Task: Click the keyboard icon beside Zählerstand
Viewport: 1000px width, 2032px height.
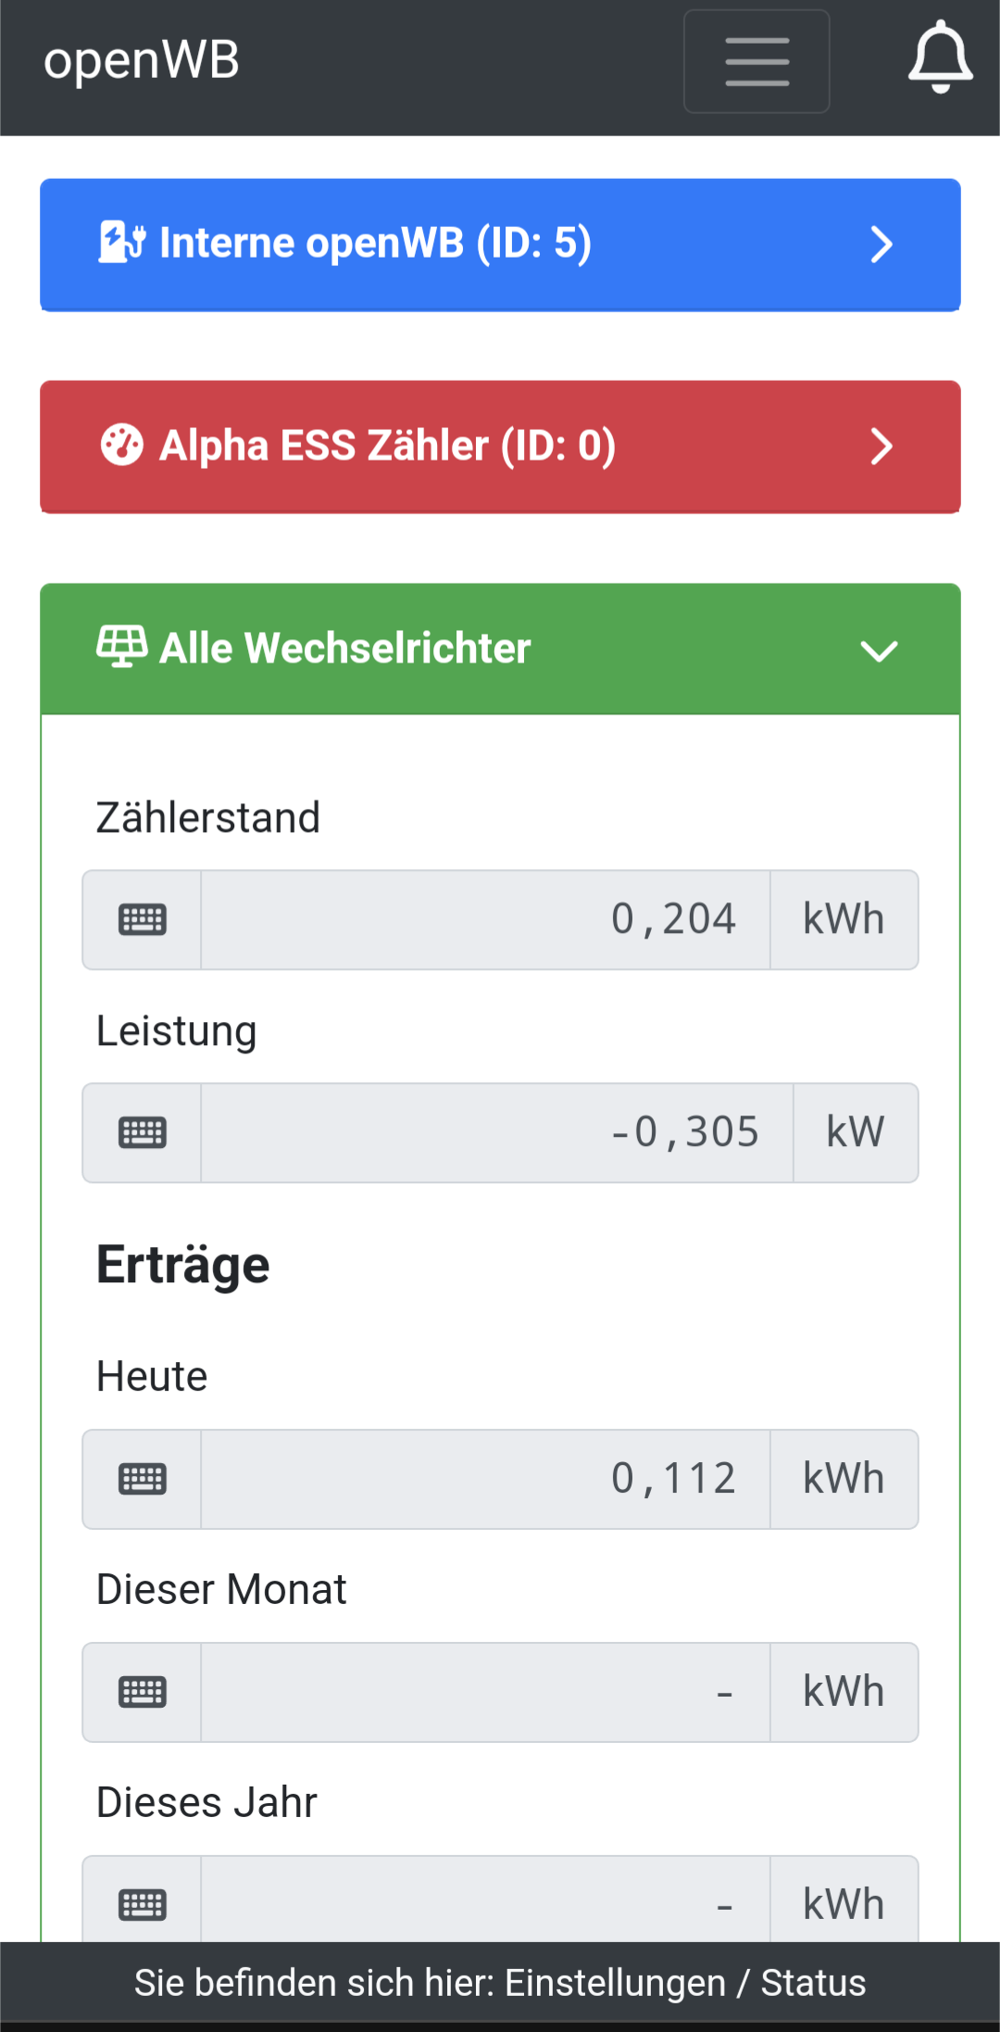Action: (143, 920)
